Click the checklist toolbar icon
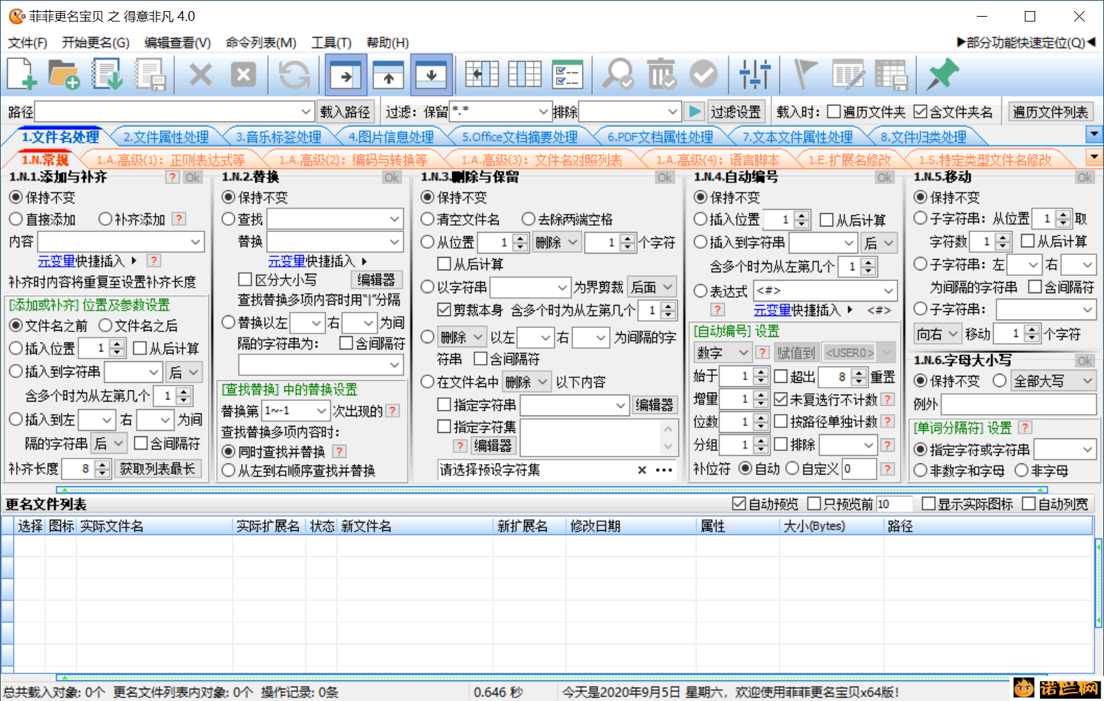This screenshot has width=1104, height=701. point(568,74)
